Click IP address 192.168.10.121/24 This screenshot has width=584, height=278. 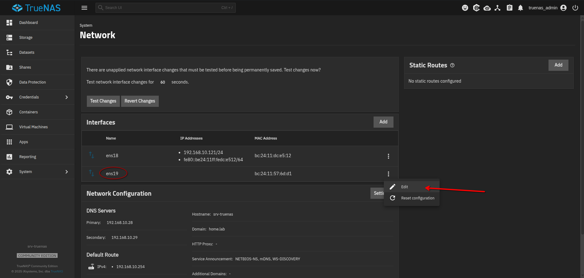tap(203, 153)
